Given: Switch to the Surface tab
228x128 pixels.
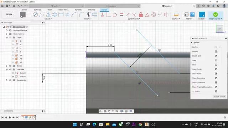Looking at the screenshot, I should (x=37, y=10).
